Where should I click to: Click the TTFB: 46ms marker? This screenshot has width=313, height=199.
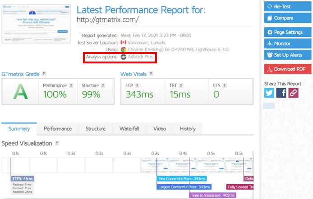point(23,178)
